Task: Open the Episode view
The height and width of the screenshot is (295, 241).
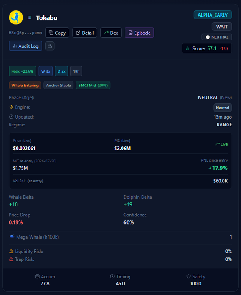Action: pyautogui.click(x=139, y=33)
